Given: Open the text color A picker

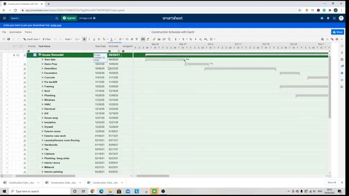Looking at the screenshot, I should coord(112,39).
